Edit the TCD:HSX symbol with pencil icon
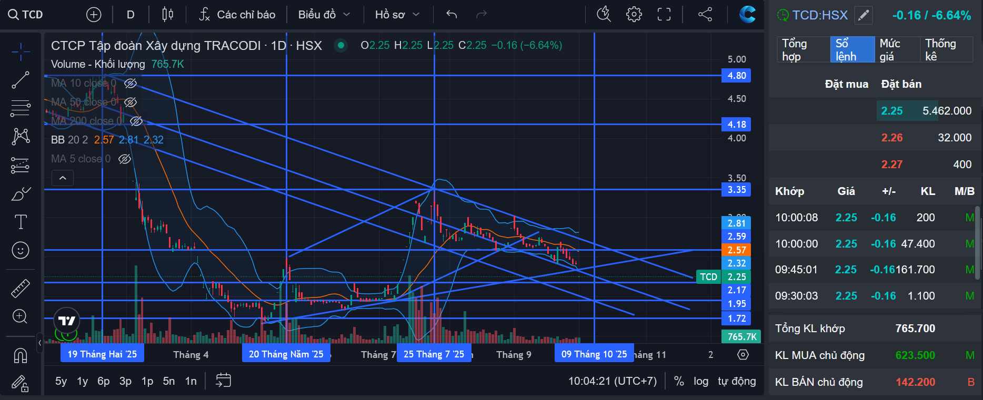Screen dimensions: 983x400 (863, 15)
